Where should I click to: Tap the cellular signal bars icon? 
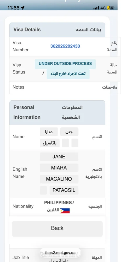click(96, 8)
